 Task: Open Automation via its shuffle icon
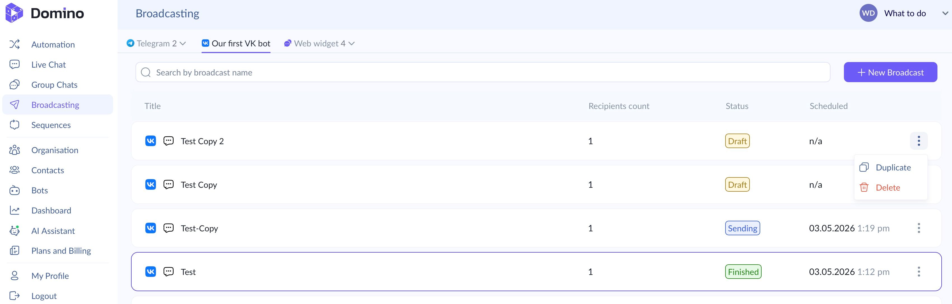click(14, 44)
